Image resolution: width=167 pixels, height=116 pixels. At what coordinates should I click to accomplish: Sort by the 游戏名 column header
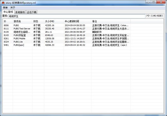22,21
